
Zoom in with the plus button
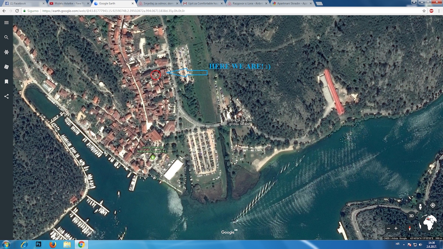[x=396, y=228]
